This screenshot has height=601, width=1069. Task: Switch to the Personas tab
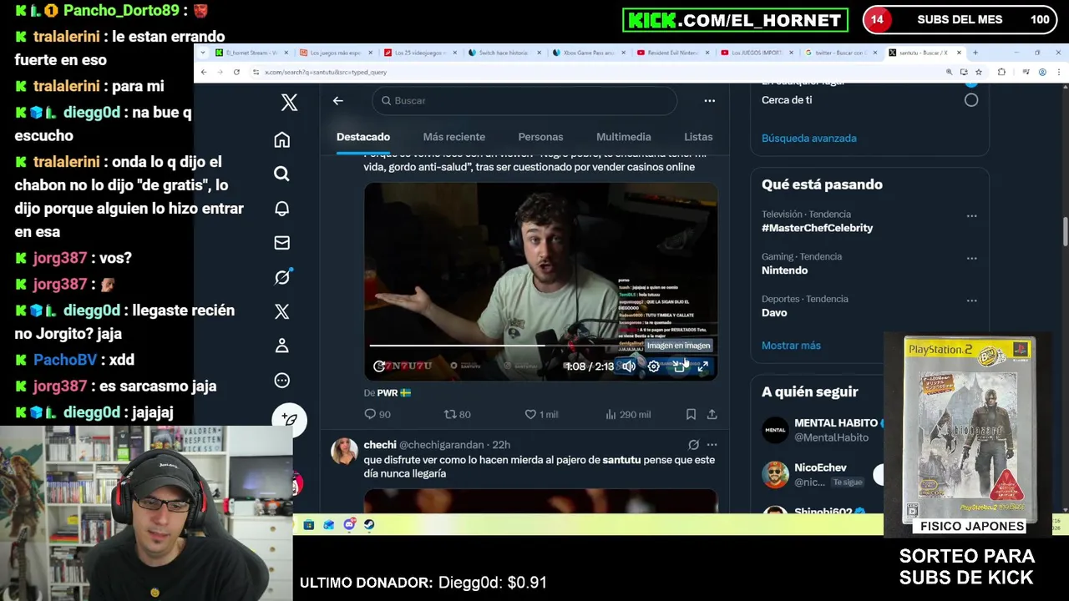tap(540, 137)
